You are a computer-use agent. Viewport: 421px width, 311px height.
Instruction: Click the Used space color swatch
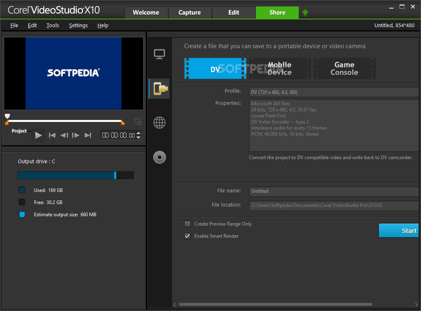coord(22,190)
